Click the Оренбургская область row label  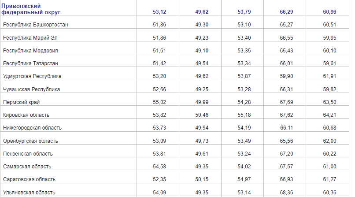click(x=30, y=141)
